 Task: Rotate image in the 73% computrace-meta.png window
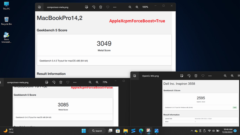(54, 82)
